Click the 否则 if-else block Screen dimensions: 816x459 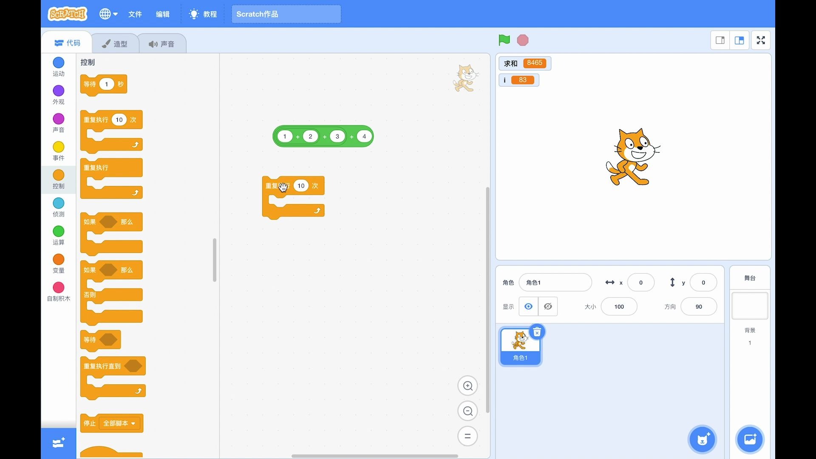[111, 293]
